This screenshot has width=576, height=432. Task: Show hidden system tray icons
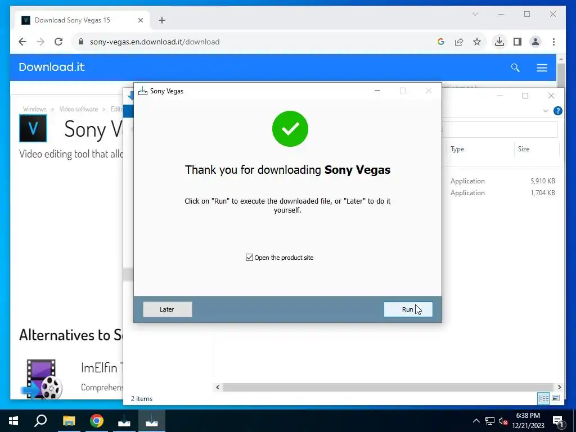[x=476, y=421]
